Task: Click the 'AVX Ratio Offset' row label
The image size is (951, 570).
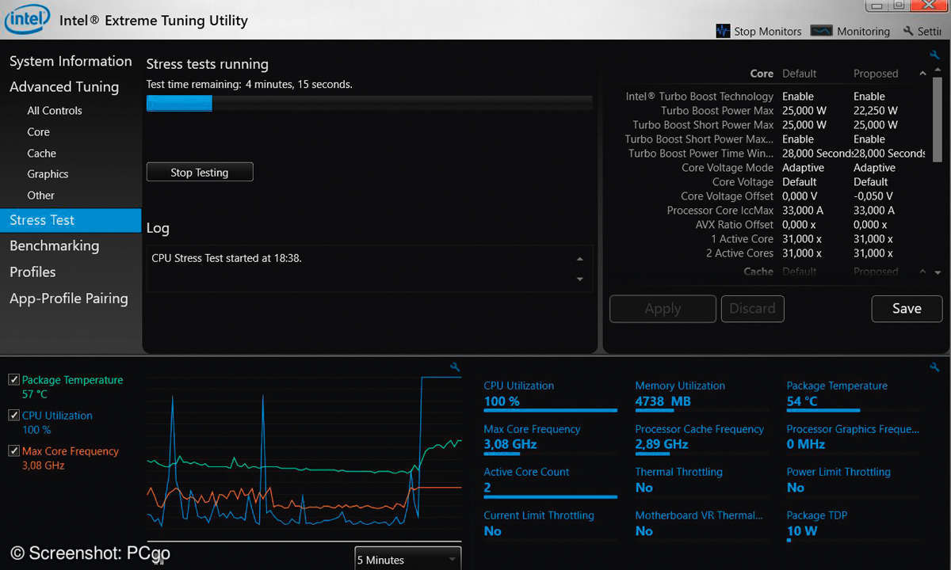Action: tap(734, 225)
